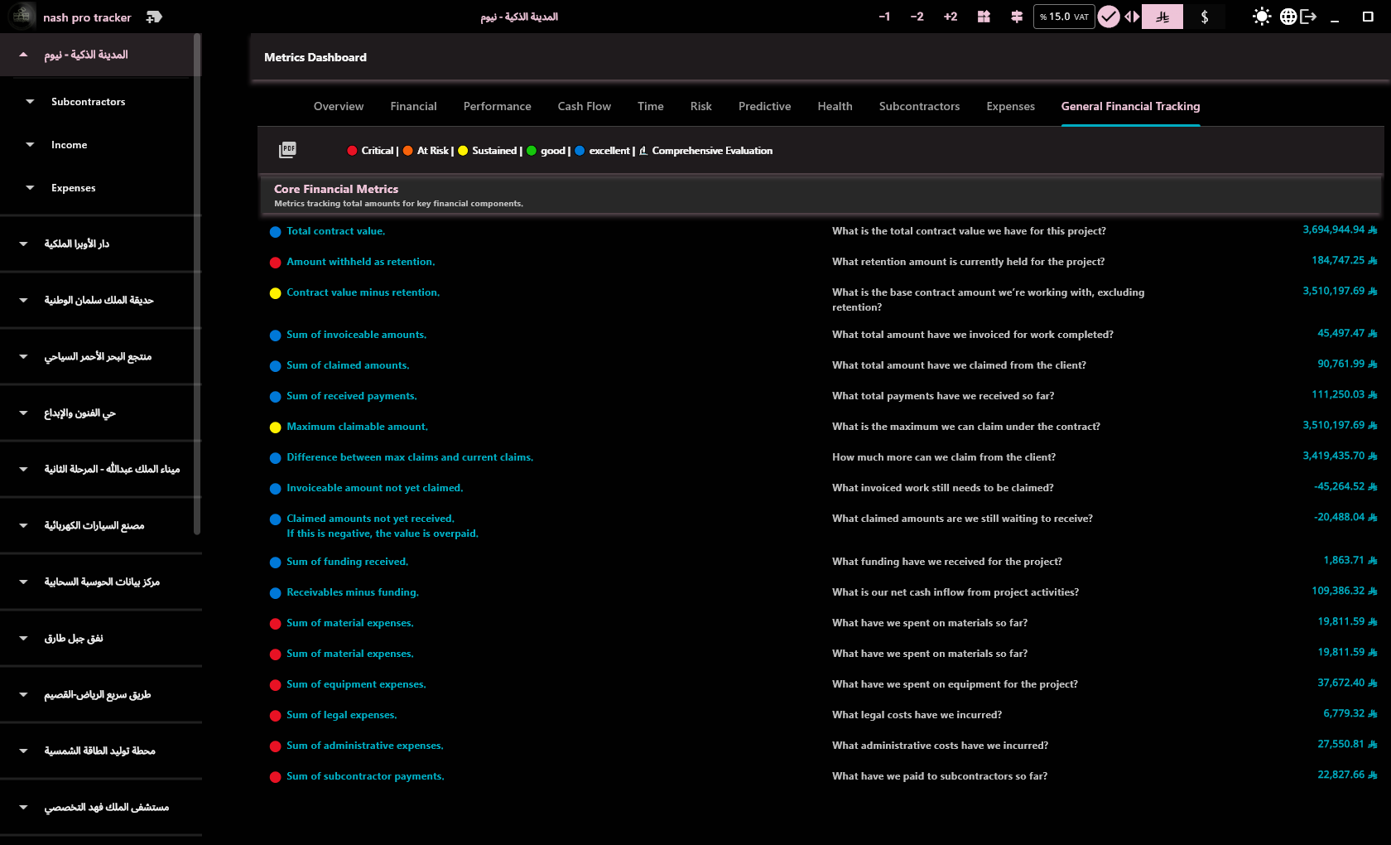Switch to the Overview tab

click(339, 106)
